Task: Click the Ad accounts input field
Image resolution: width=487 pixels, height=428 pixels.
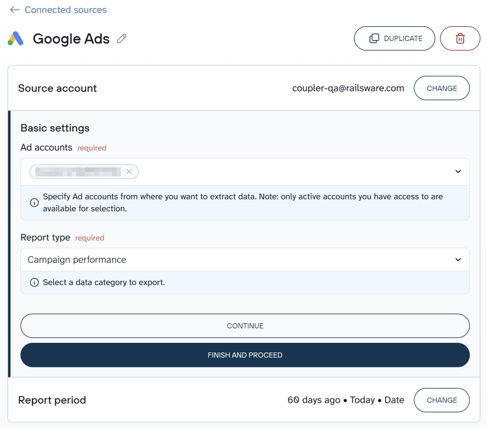Action: point(285,171)
